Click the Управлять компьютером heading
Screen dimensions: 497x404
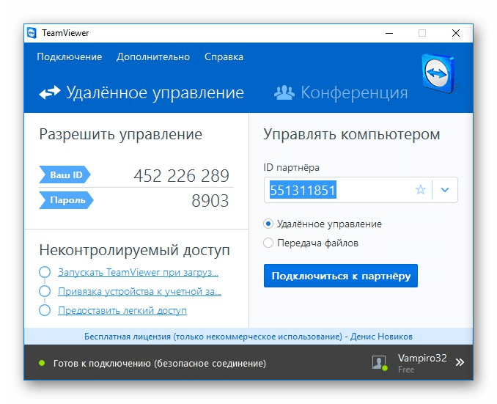coord(352,134)
